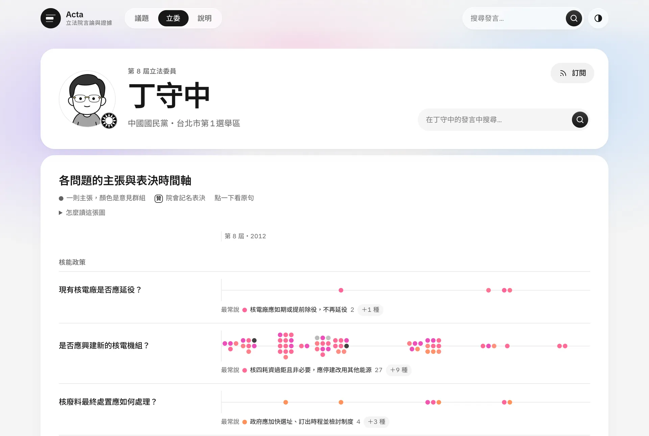Image resolution: width=649 pixels, height=436 pixels.
Task: Open question 現有核電廠是否應延役？
Action: (100, 290)
